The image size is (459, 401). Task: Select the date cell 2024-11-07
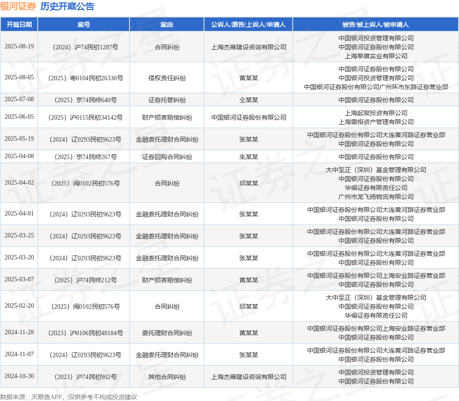pyautogui.click(x=19, y=354)
